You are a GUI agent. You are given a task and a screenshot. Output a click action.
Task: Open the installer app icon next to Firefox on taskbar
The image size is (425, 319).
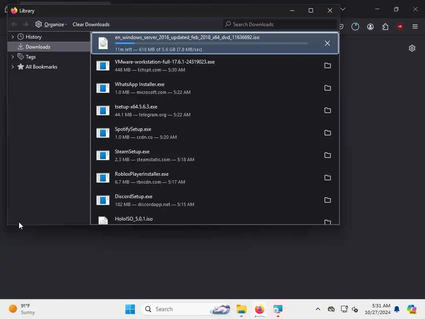pos(278,309)
